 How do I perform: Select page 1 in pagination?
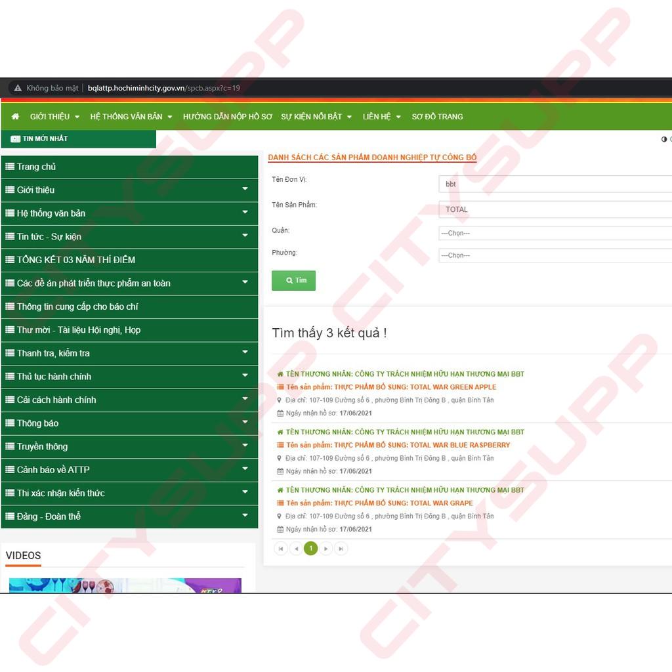point(311,549)
